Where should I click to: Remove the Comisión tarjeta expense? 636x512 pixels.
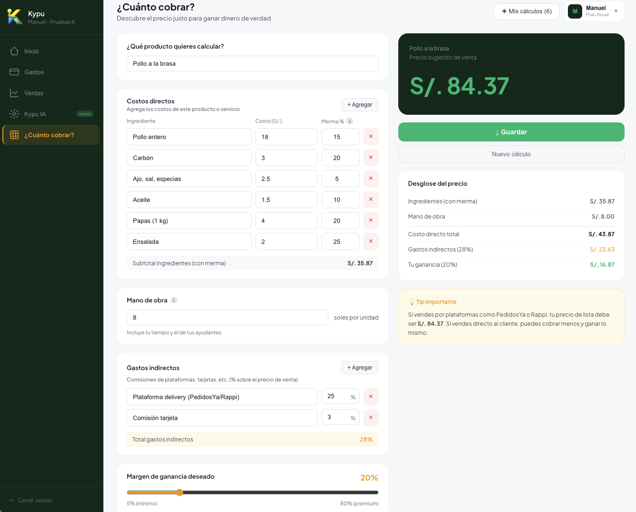371,418
